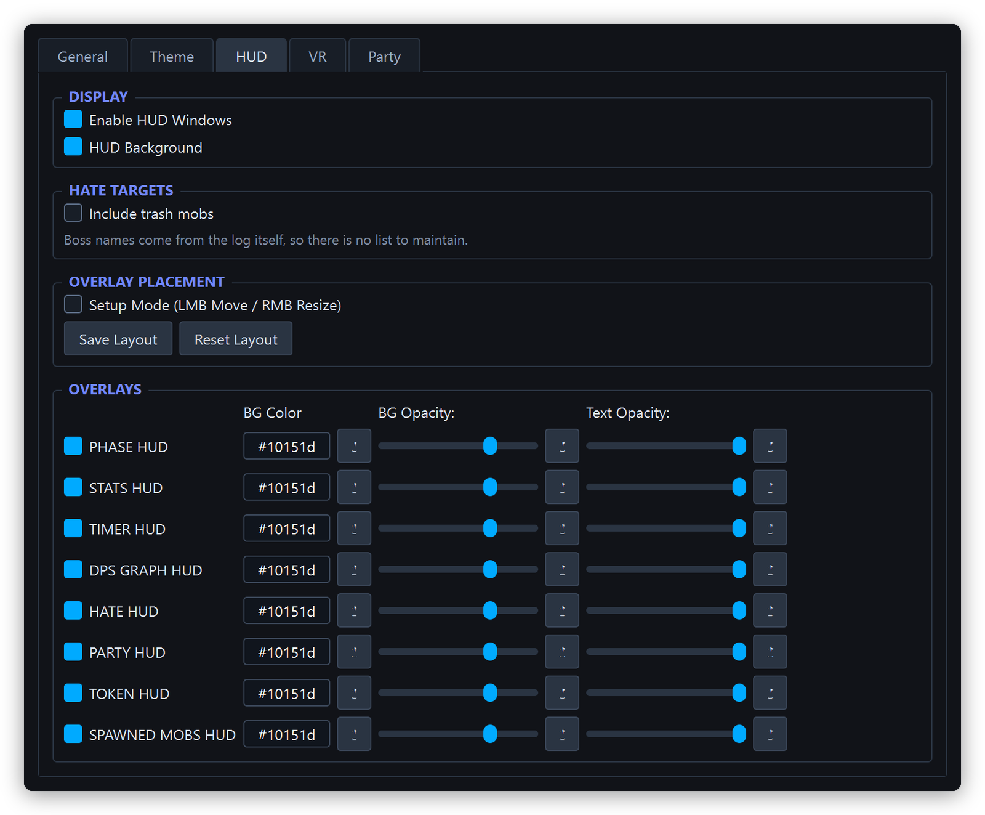
Task: Focus the TIMER HUD BG color hex field
Action: pyautogui.click(x=287, y=529)
